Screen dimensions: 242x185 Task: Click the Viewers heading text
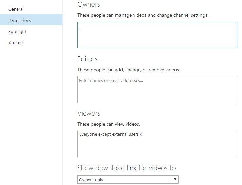88,113
